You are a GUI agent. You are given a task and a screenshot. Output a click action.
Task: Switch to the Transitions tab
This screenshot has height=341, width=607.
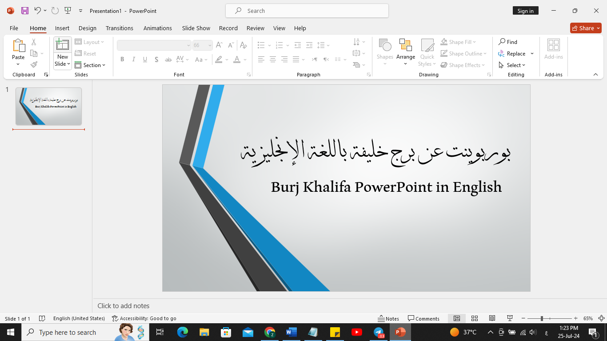[x=120, y=28]
